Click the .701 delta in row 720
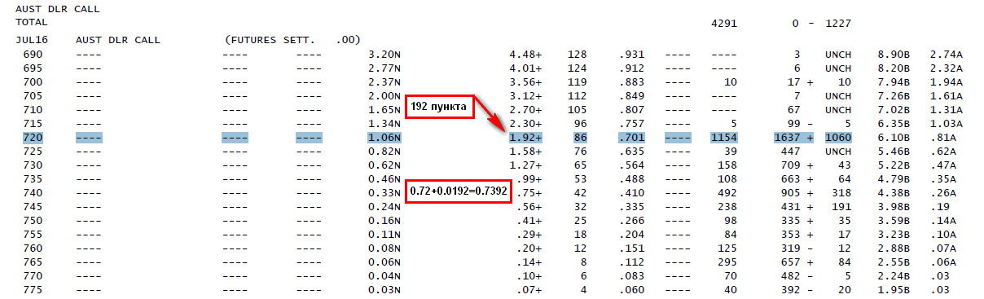984x299 pixels. [631, 138]
